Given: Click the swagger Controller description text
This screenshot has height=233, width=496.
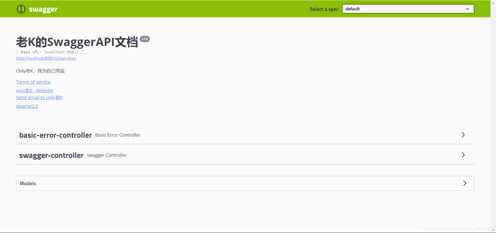Looking at the screenshot, I should (x=107, y=155).
